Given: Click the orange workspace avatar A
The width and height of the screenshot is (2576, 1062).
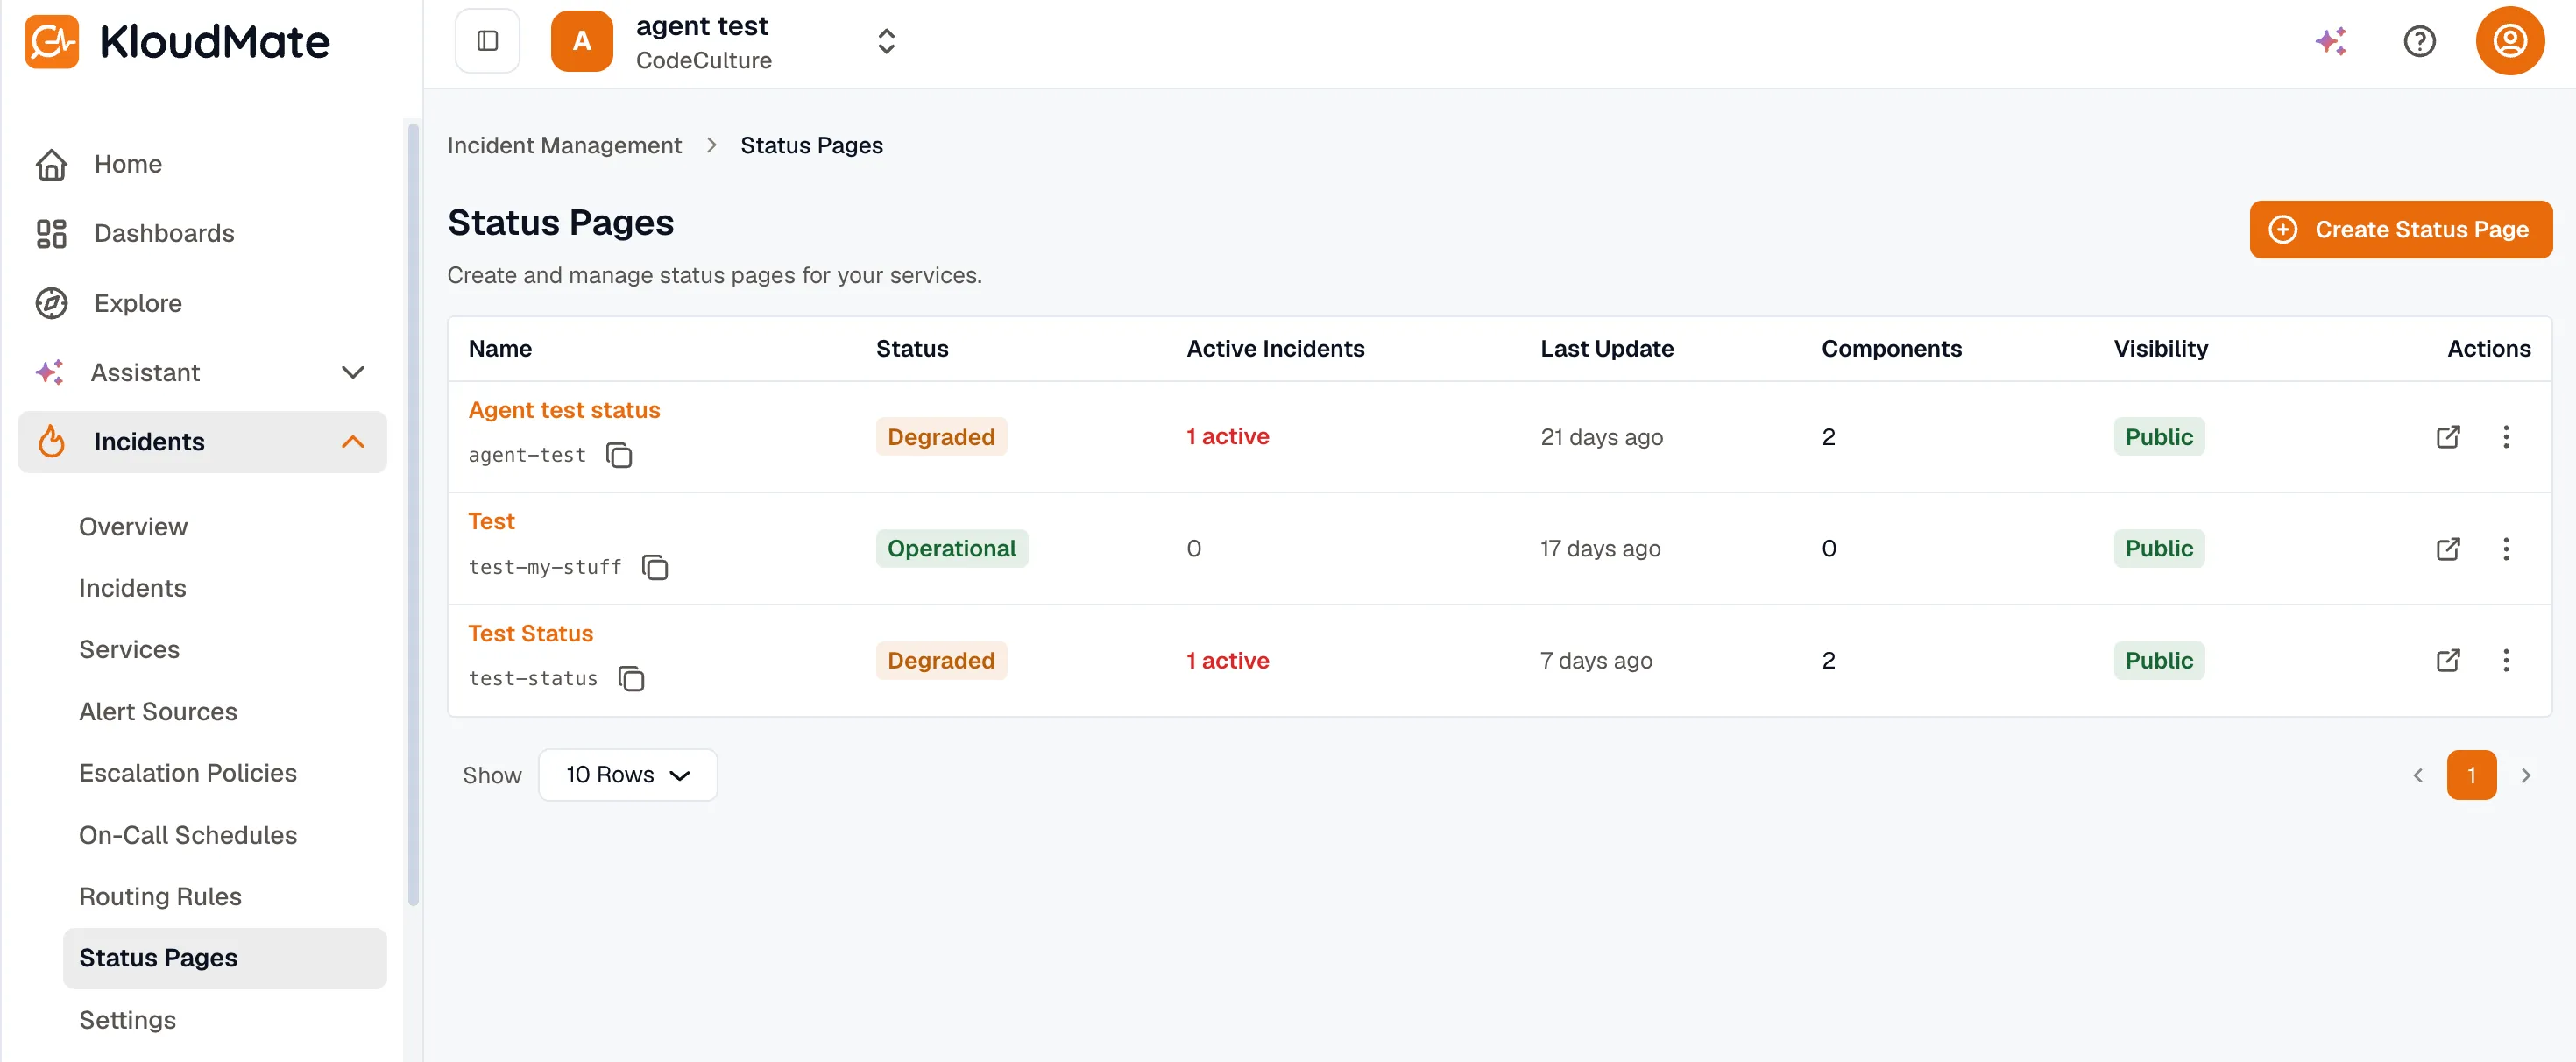Looking at the screenshot, I should [x=581, y=41].
